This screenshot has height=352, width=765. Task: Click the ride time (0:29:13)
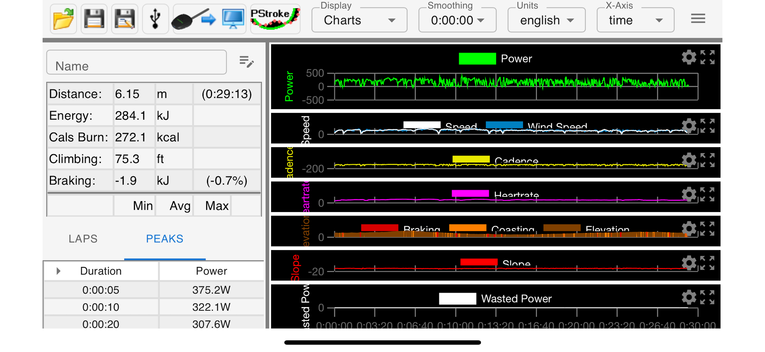pyautogui.click(x=227, y=94)
